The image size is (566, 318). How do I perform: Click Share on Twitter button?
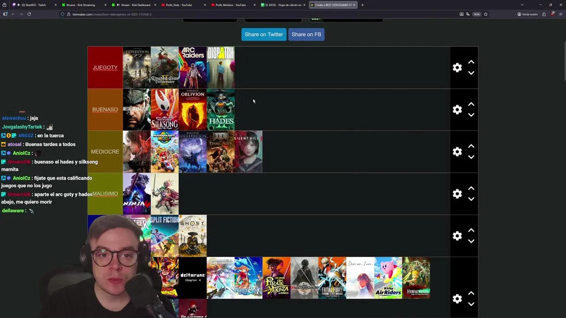[264, 34]
